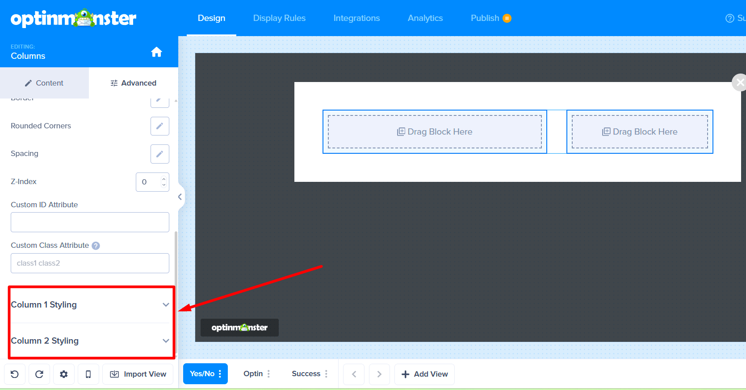This screenshot has height=390, width=746.
Task: Open the Success view options dots
Action: click(x=326, y=374)
